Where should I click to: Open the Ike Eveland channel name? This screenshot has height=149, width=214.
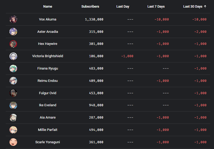48,105
